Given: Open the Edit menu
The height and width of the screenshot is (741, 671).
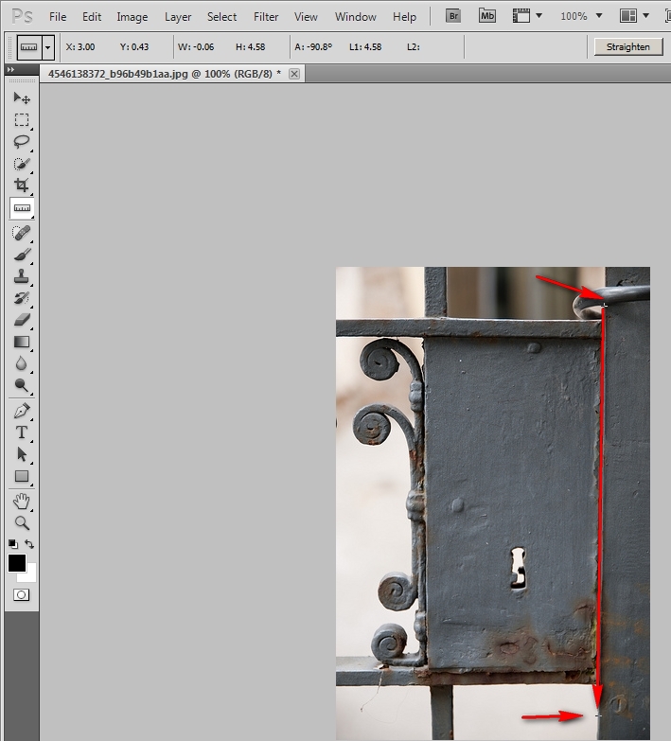Looking at the screenshot, I should point(92,16).
